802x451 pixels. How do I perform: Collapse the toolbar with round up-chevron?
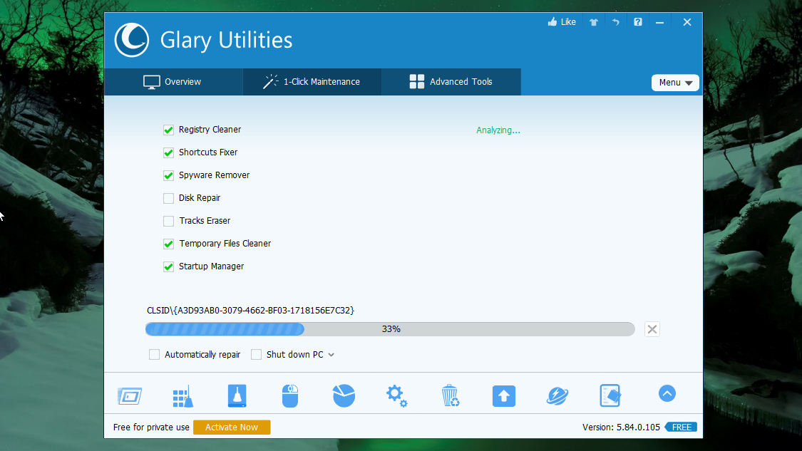pyautogui.click(x=667, y=393)
